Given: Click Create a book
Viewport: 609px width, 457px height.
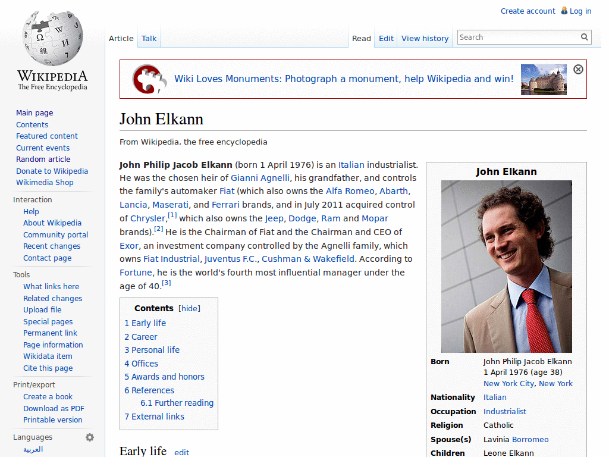Looking at the screenshot, I should click(x=48, y=397).
